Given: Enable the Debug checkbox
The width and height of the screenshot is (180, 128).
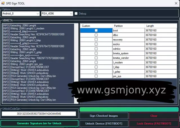Looking at the screenshot, I should coord(76,14).
